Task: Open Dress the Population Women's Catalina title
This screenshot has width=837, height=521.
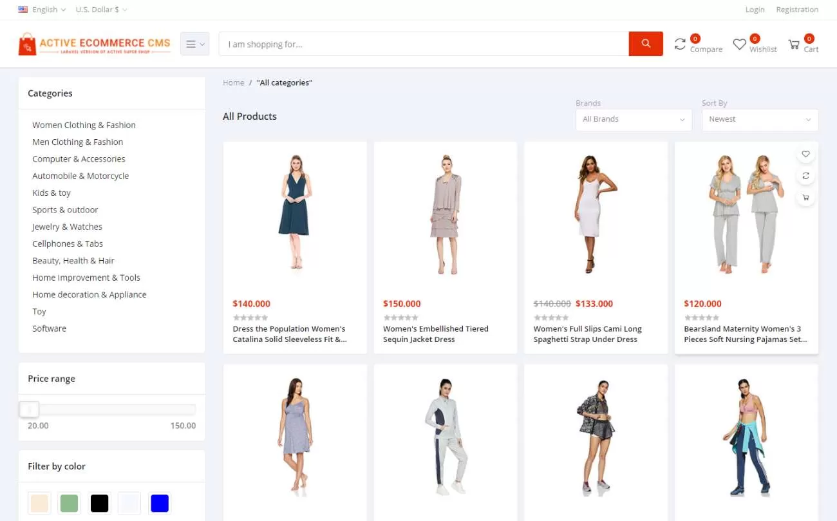Action: 290,334
